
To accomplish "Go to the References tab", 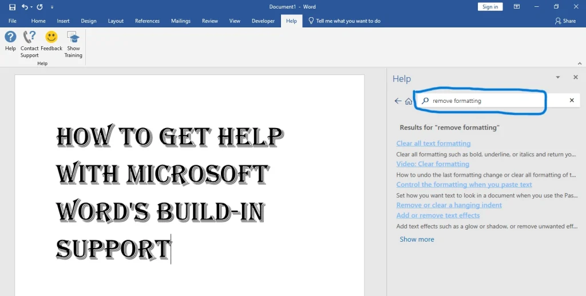I will (147, 21).
